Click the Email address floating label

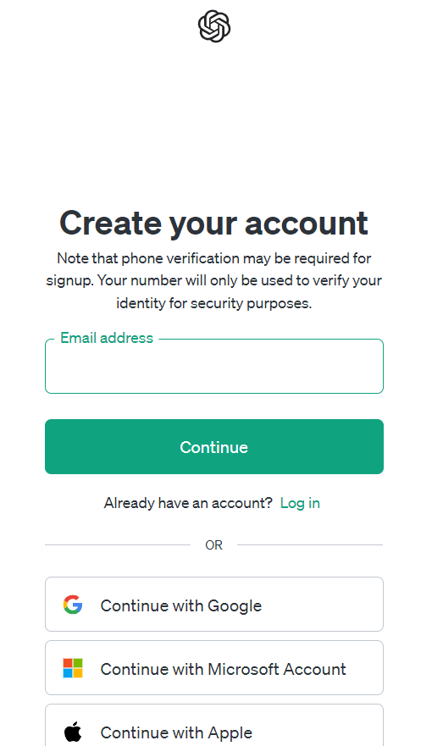(x=107, y=338)
